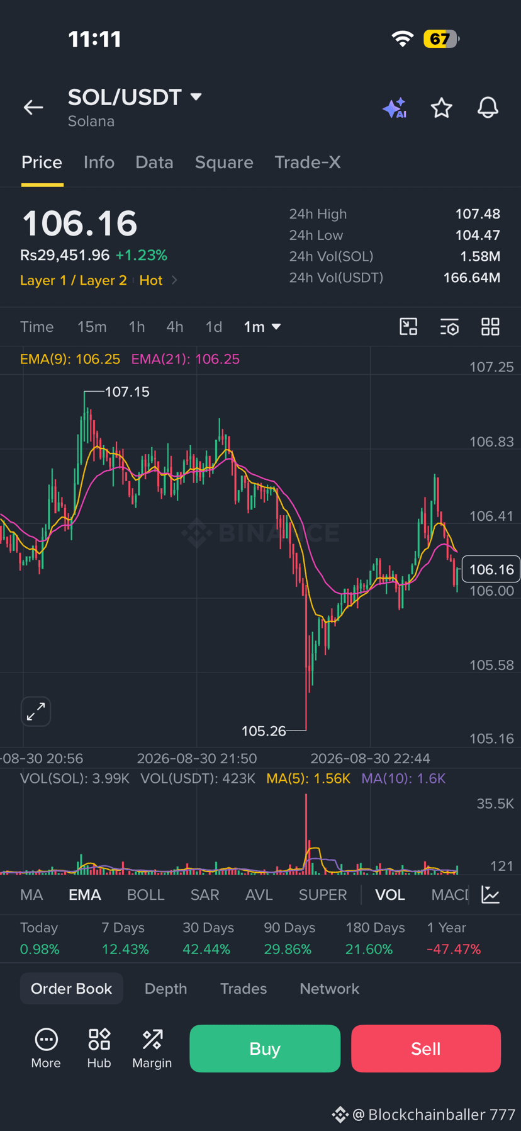Select the 1d chart interval
This screenshot has width=521, height=1131.
214,327
